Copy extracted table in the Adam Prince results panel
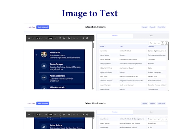192x129 pixels. (x=151, y=119)
